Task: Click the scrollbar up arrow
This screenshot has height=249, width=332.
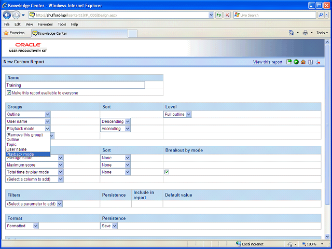Action: 327,42
